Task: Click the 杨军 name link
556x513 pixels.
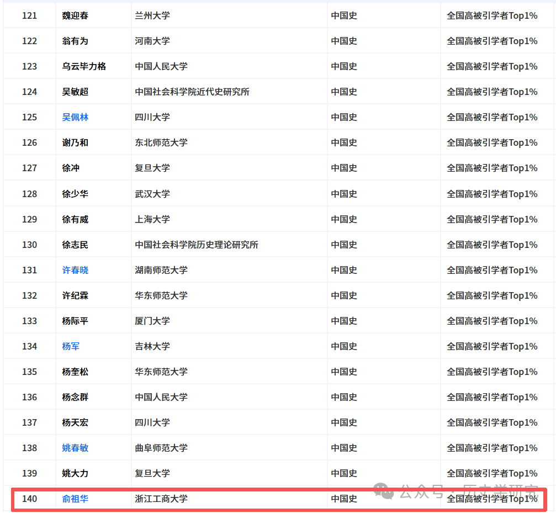Action: tap(71, 346)
